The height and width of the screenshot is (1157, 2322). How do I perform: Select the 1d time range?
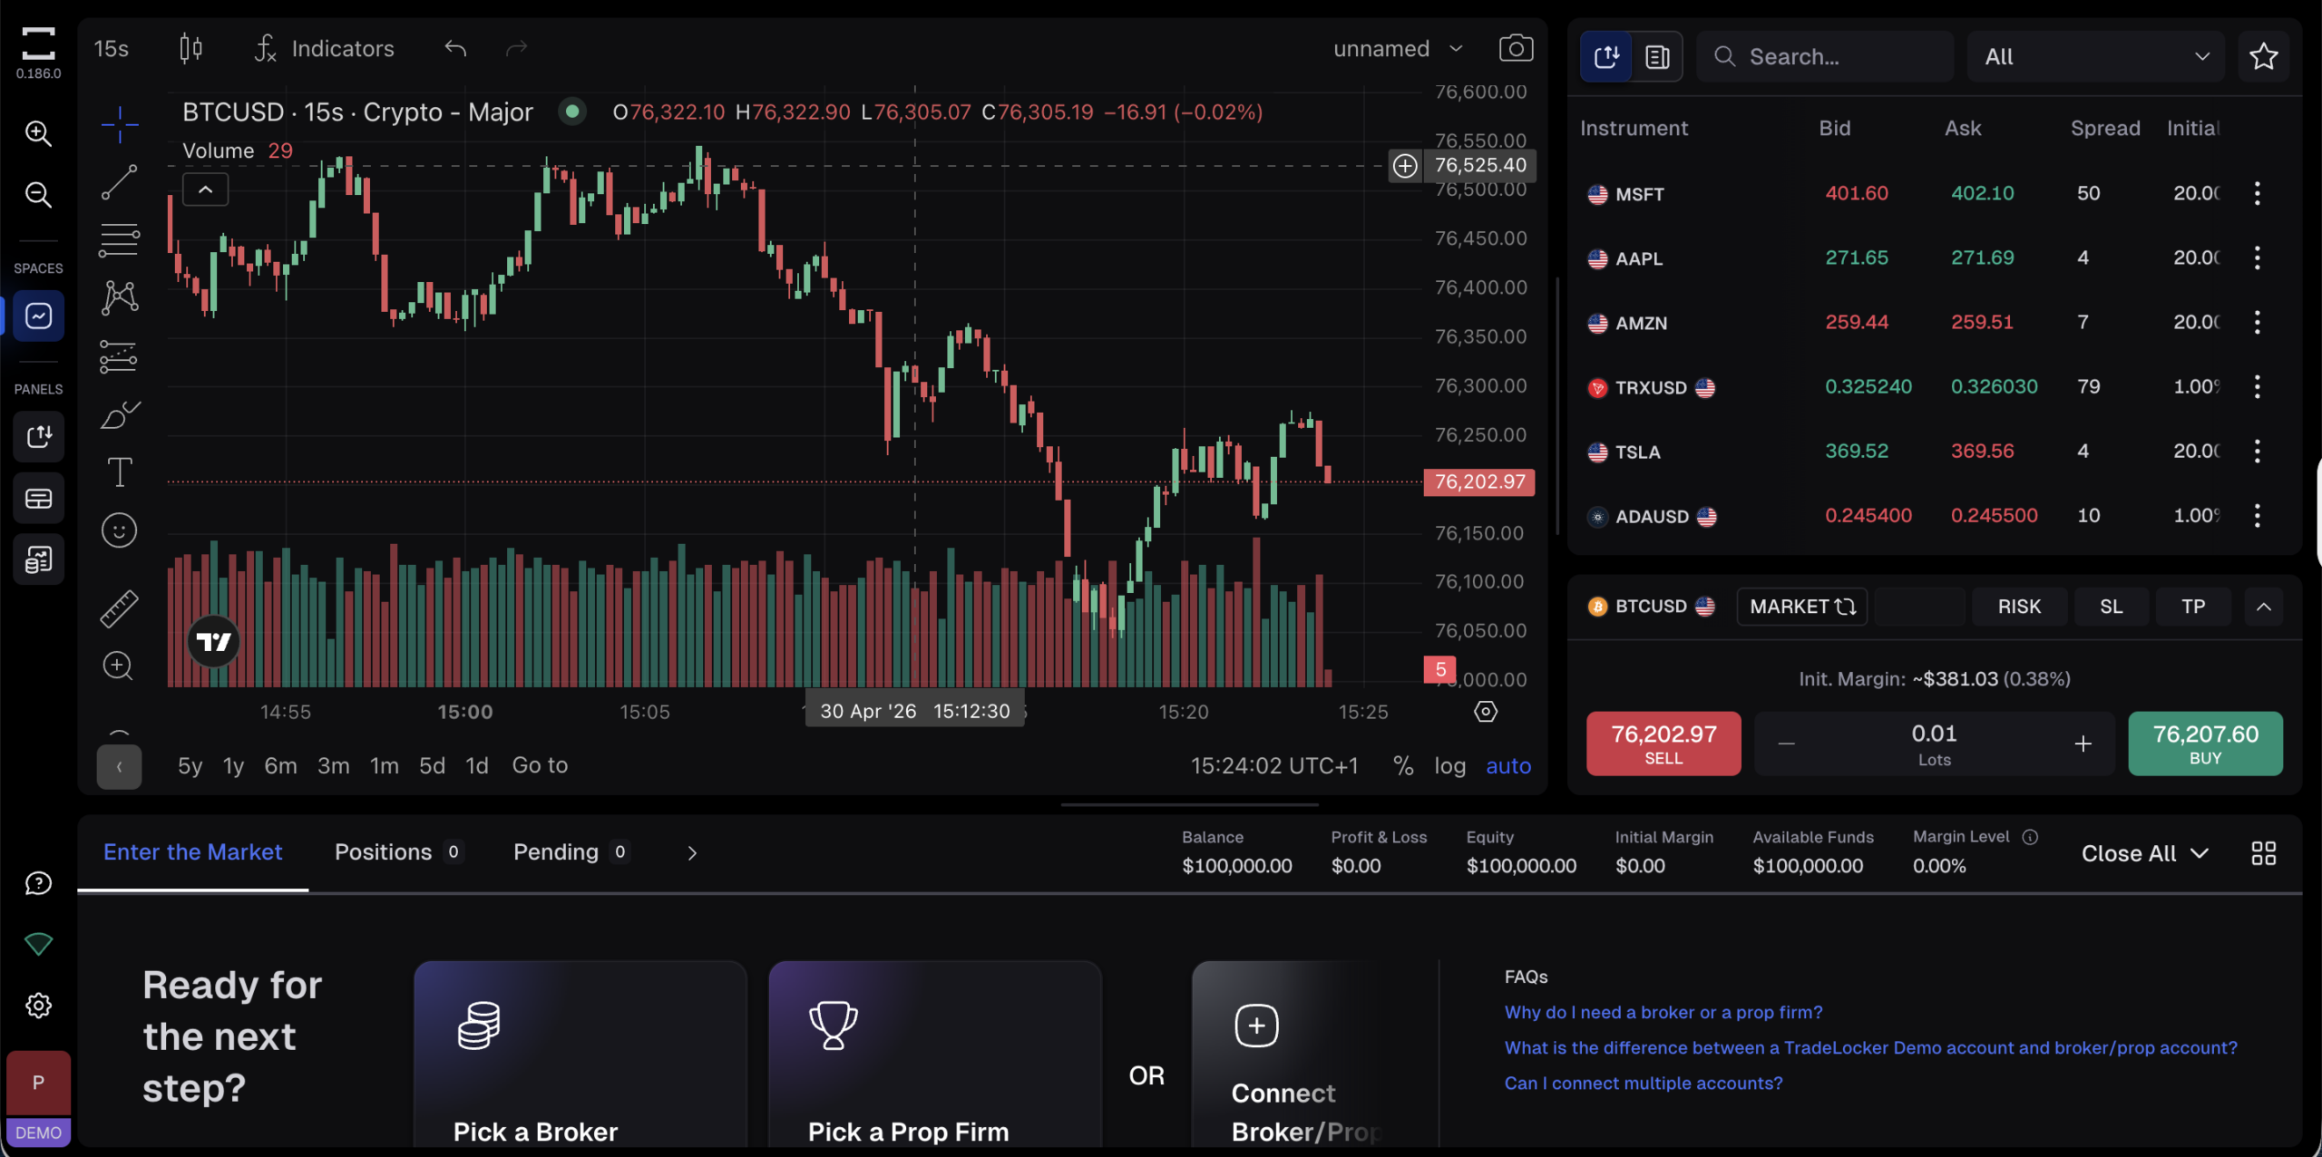[477, 766]
